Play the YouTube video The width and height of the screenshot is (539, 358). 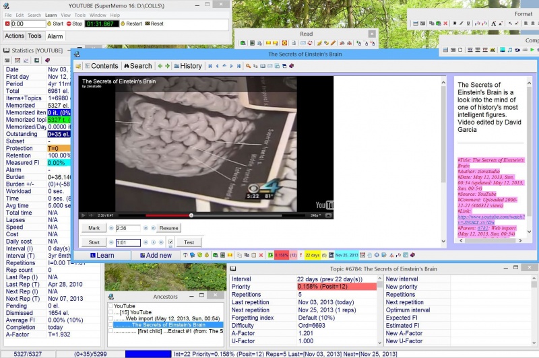tap(83, 215)
